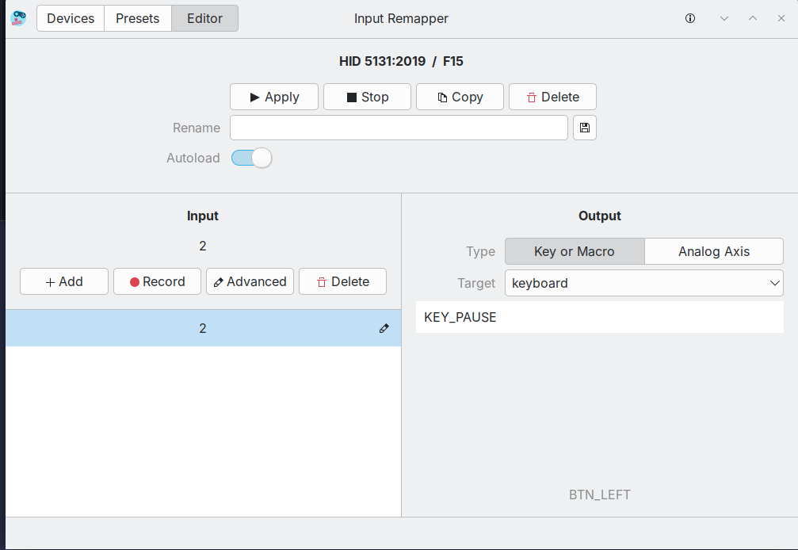
Task: Open Advanced input options
Action: (x=250, y=281)
